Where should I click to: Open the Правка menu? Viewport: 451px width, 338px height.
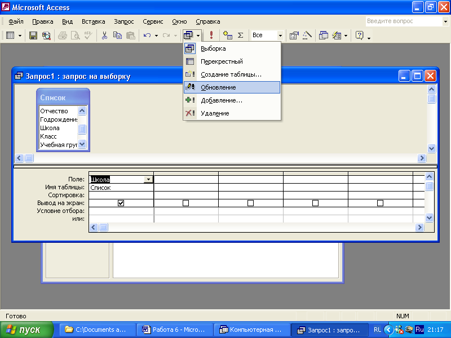(x=43, y=21)
